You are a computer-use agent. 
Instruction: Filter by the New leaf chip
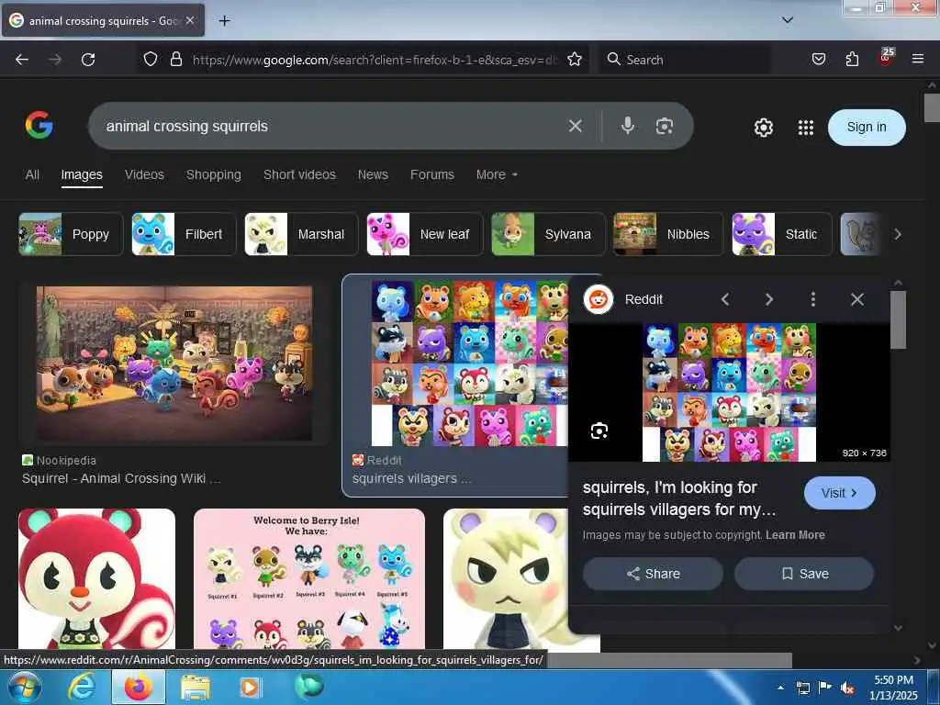(x=424, y=234)
